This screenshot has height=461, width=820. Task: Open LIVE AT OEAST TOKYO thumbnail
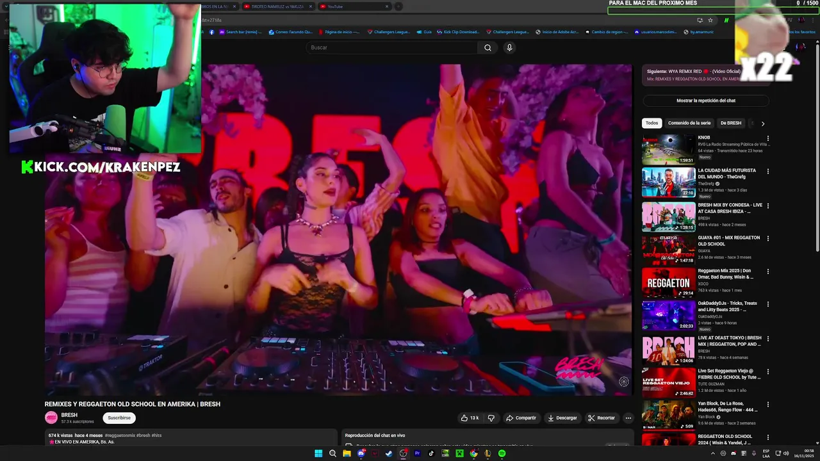[668, 349]
